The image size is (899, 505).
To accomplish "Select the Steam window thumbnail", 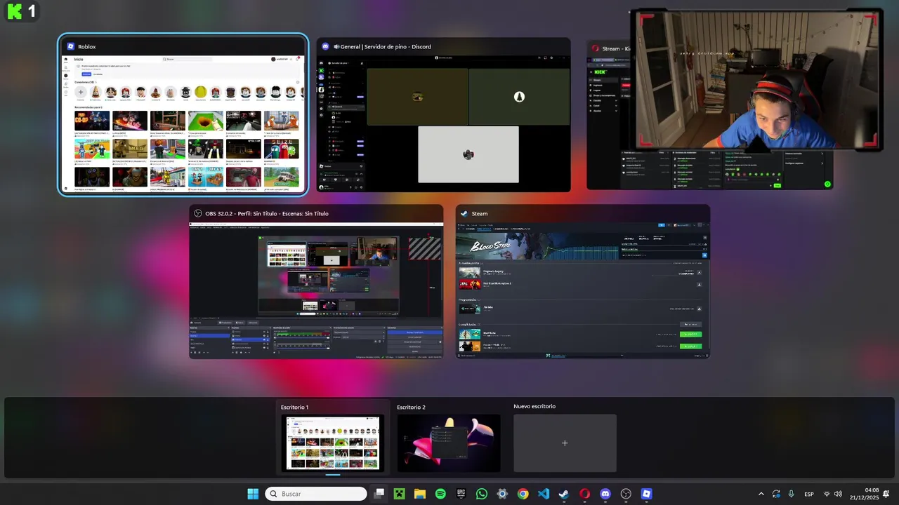I will [x=583, y=282].
